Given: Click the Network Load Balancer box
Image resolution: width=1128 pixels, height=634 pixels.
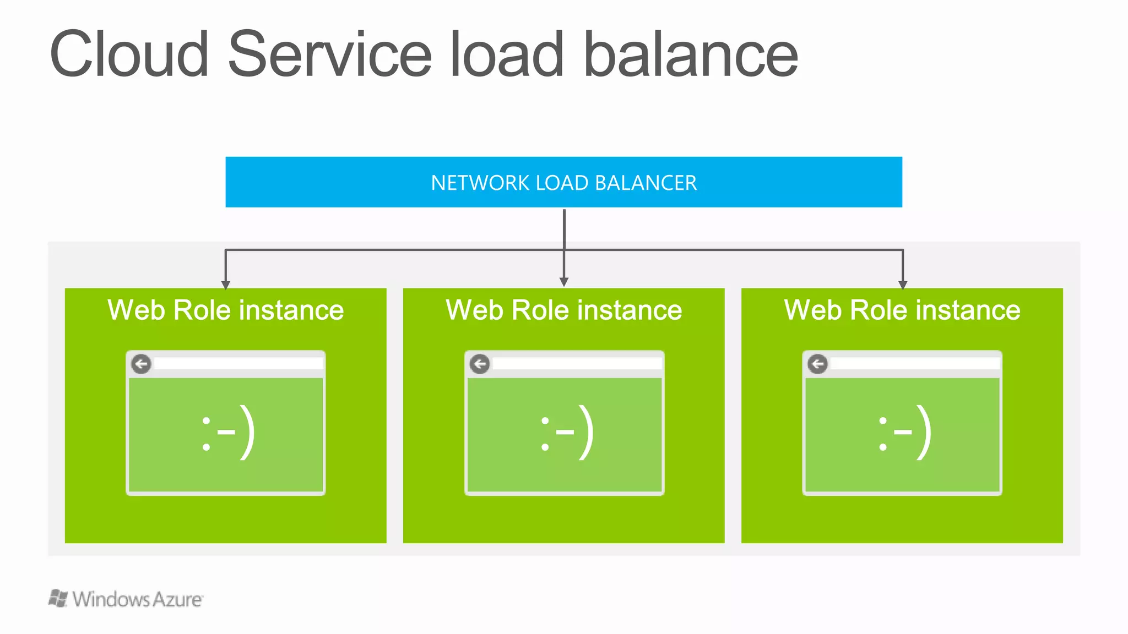Looking at the screenshot, I should [564, 182].
